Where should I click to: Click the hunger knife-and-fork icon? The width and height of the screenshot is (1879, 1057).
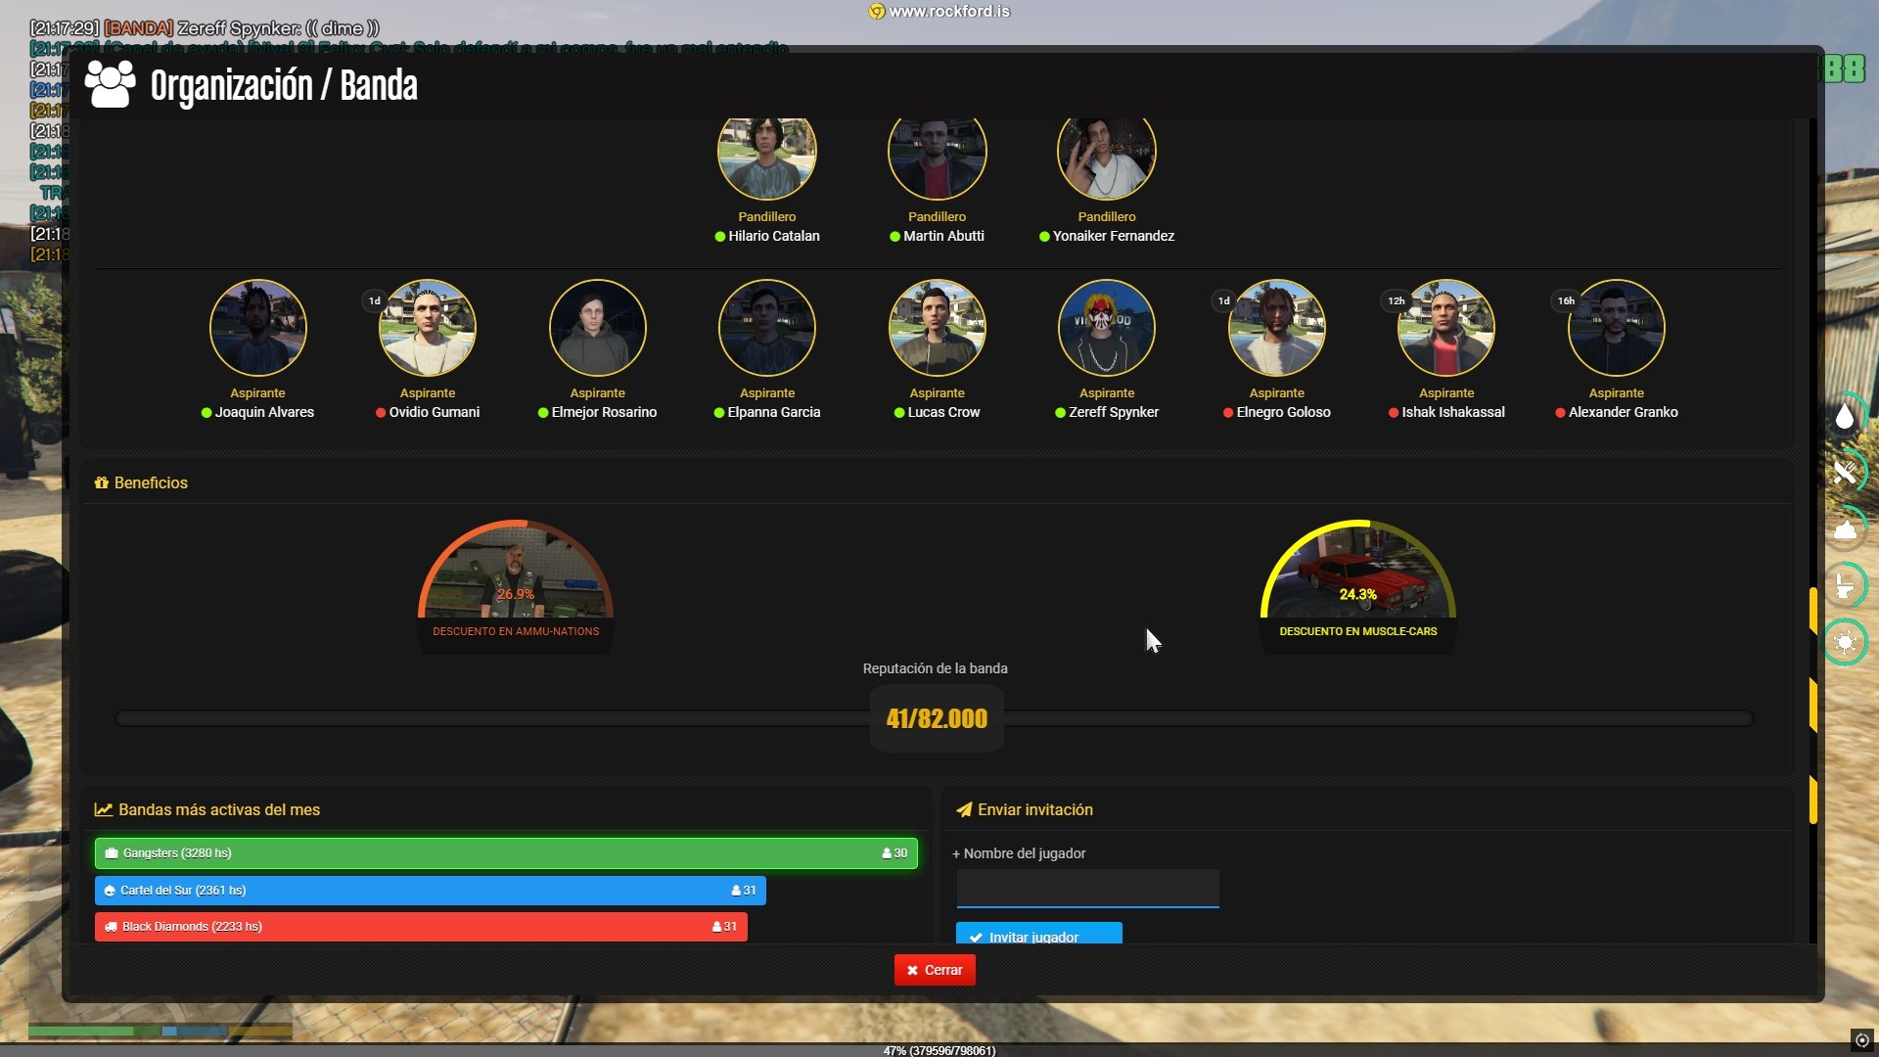tap(1845, 474)
